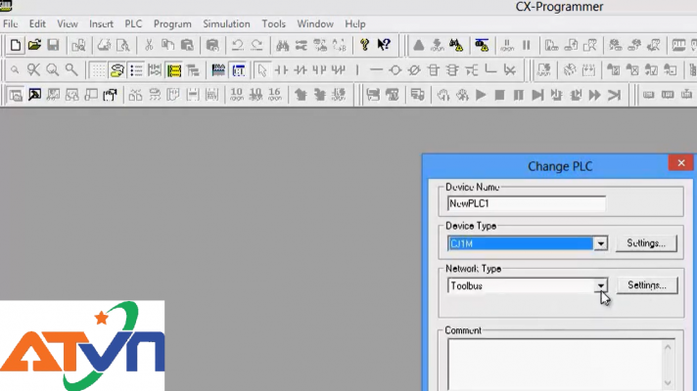Click the New file icon
697x391 pixels.
[x=15, y=45]
